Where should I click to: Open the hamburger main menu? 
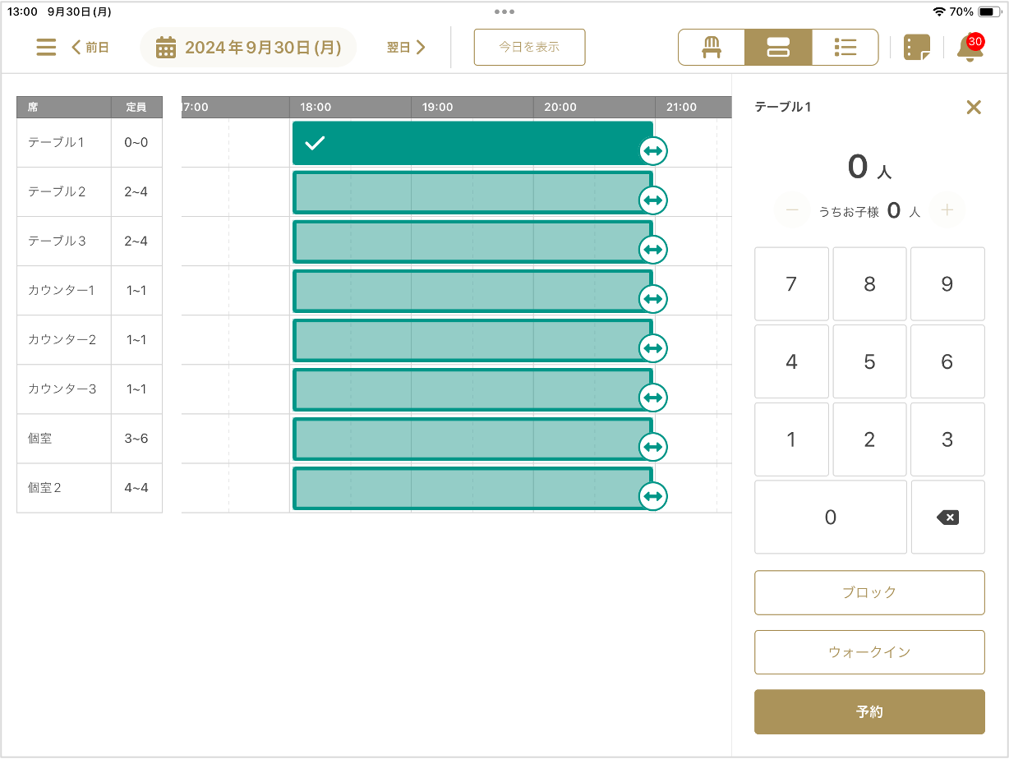coord(46,48)
